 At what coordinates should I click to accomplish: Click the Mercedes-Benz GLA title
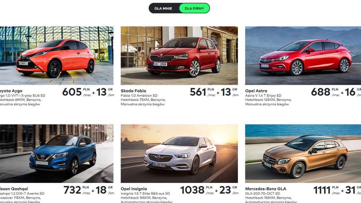point(266,189)
